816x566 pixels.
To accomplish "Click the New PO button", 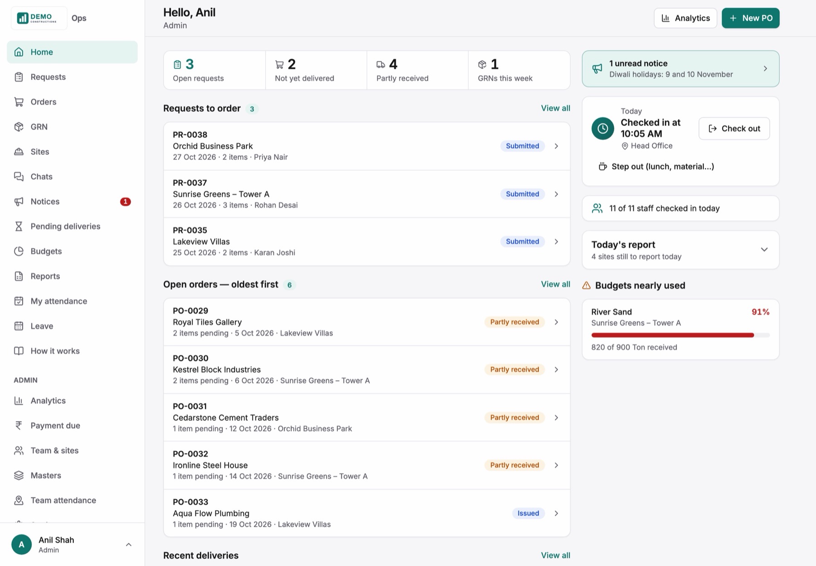I will [x=750, y=18].
